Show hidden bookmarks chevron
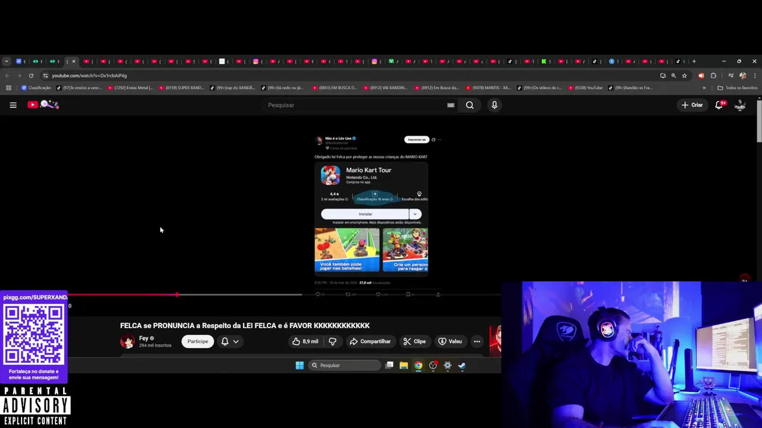Image resolution: width=762 pixels, height=428 pixels. tap(704, 88)
